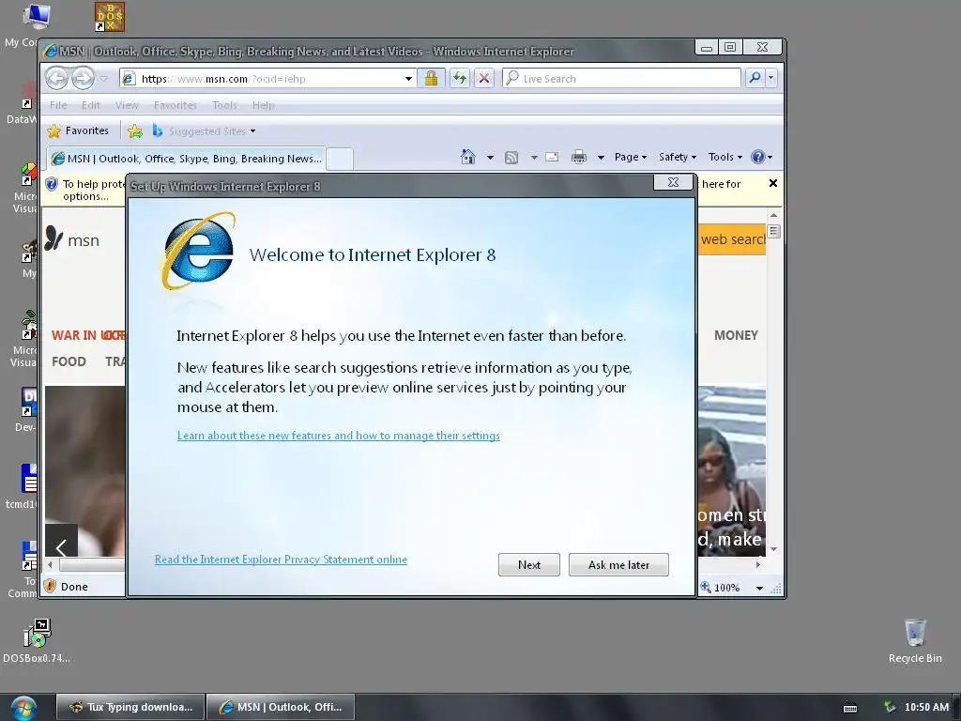
Task: Expand the Print dropdown arrow
Action: (601, 158)
